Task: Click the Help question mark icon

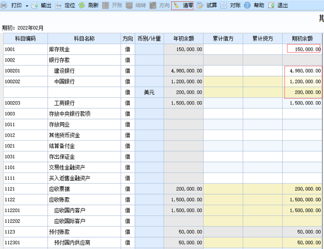Action: coord(247,6)
